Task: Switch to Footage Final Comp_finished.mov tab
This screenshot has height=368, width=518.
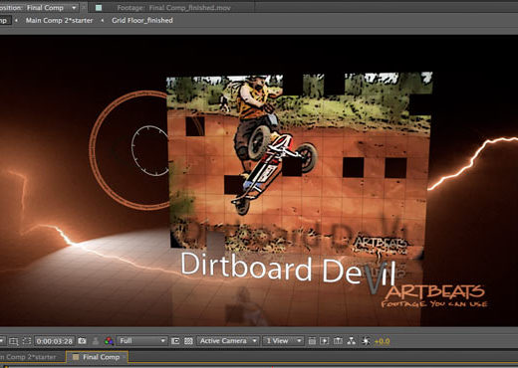Action: point(173,8)
